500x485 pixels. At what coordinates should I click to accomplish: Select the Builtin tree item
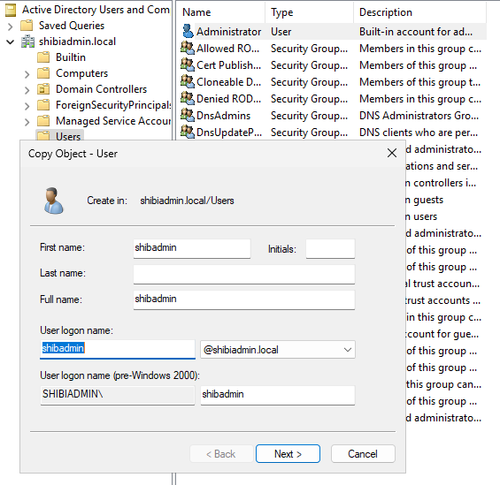tap(71, 57)
